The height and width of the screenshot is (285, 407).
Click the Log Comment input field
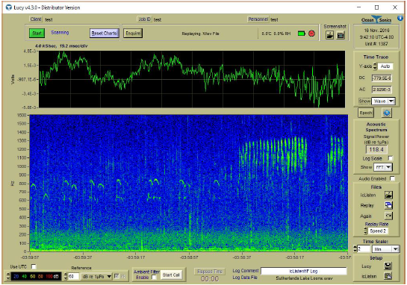[x=304, y=271]
